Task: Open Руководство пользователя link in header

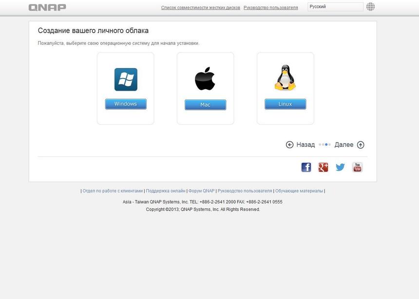Action: click(271, 8)
